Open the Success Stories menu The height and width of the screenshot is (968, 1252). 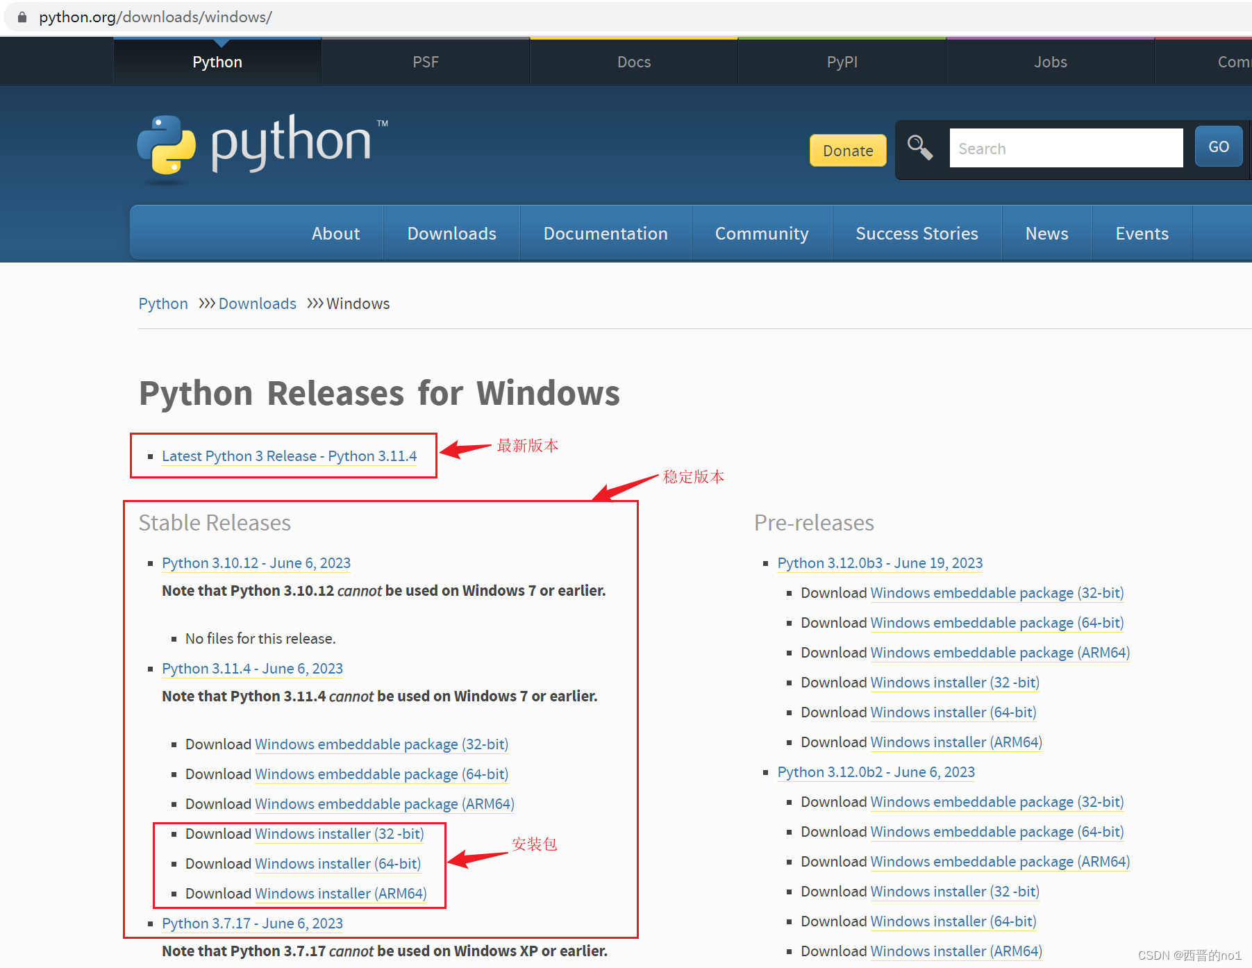(x=917, y=233)
